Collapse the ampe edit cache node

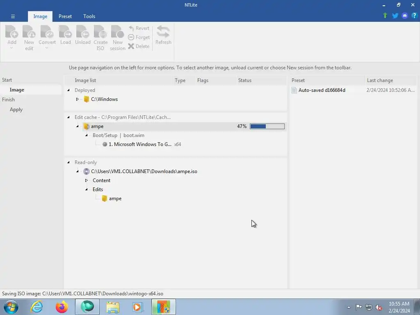click(x=78, y=126)
